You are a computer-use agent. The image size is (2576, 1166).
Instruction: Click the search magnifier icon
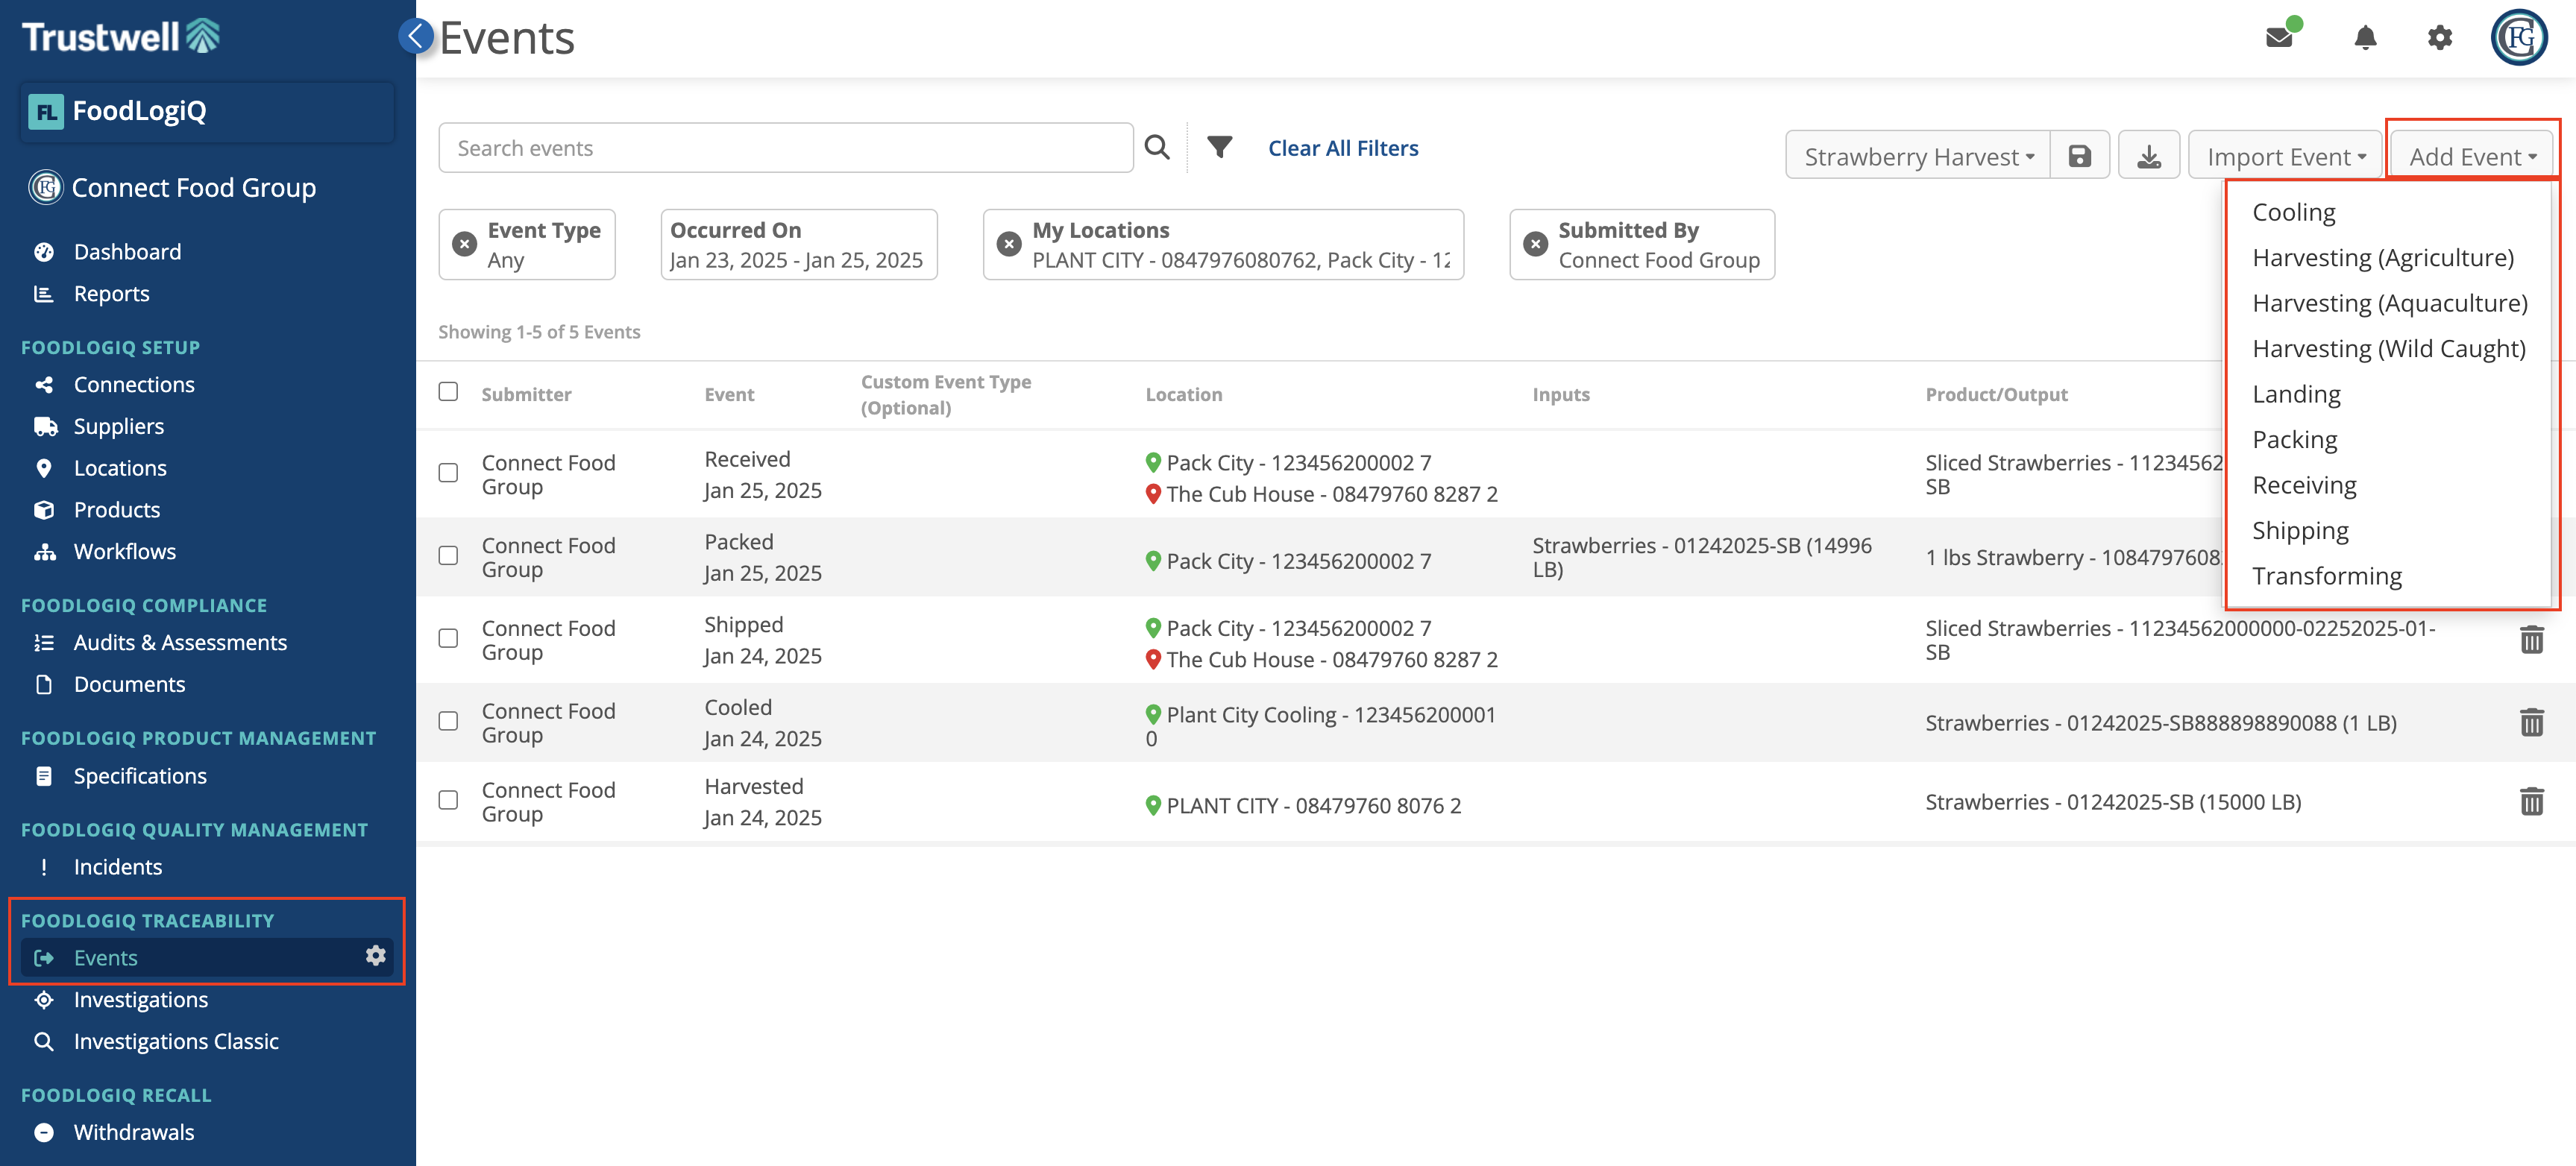pyautogui.click(x=1157, y=147)
